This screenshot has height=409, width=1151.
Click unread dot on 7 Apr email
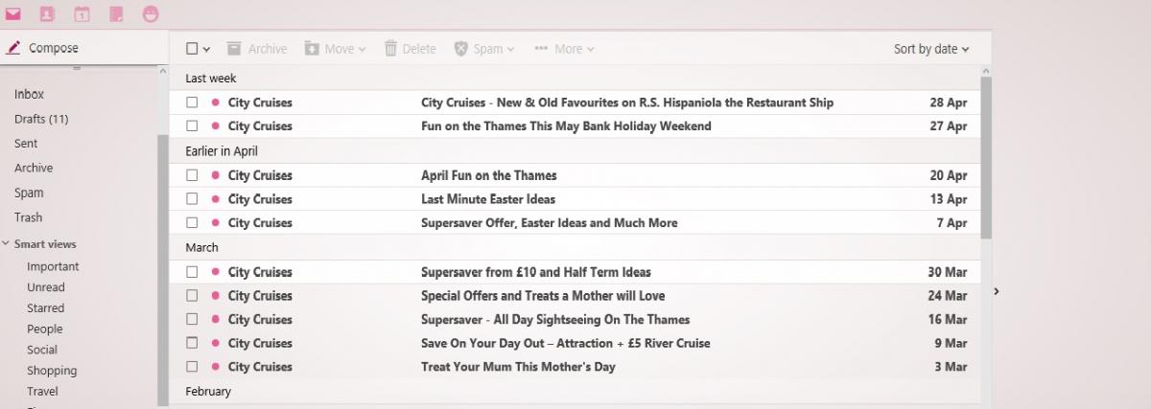[x=216, y=222]
